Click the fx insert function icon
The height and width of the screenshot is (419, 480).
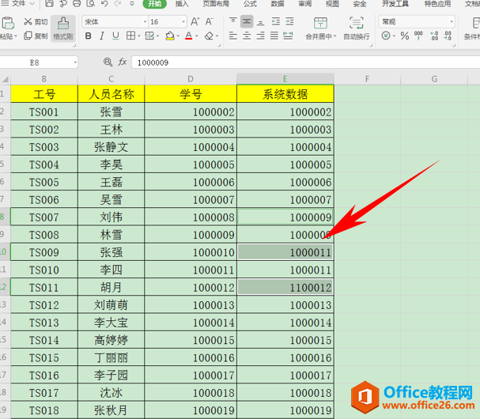(123, 62)
